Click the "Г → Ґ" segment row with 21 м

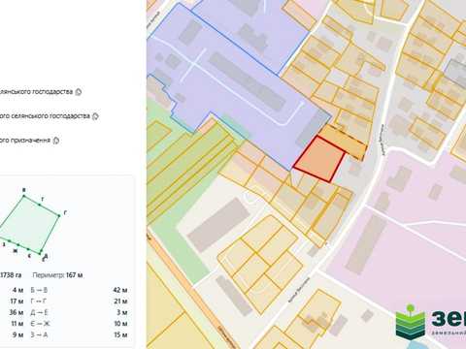point(79,301)
